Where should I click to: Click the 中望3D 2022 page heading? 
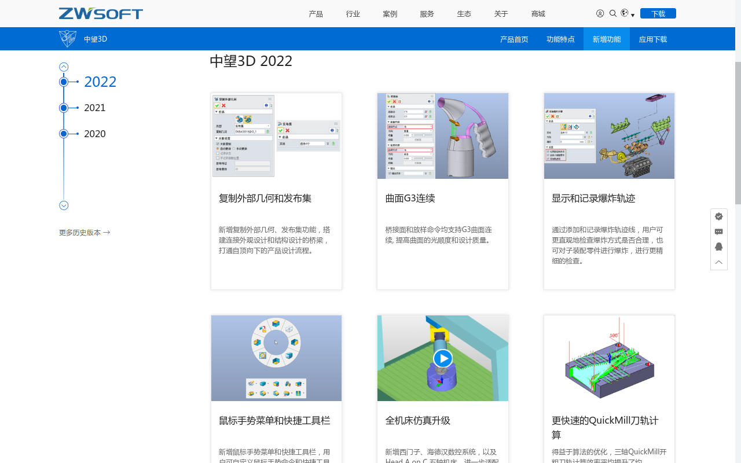pos(251,61)
